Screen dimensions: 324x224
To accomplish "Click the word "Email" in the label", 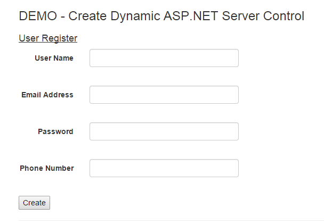I will (31, 95).
